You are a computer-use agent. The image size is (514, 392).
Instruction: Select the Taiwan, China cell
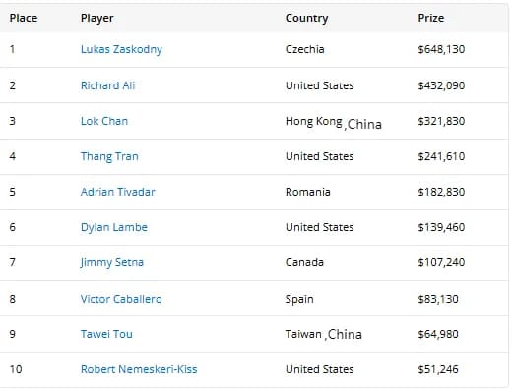(x=324, y=334)
